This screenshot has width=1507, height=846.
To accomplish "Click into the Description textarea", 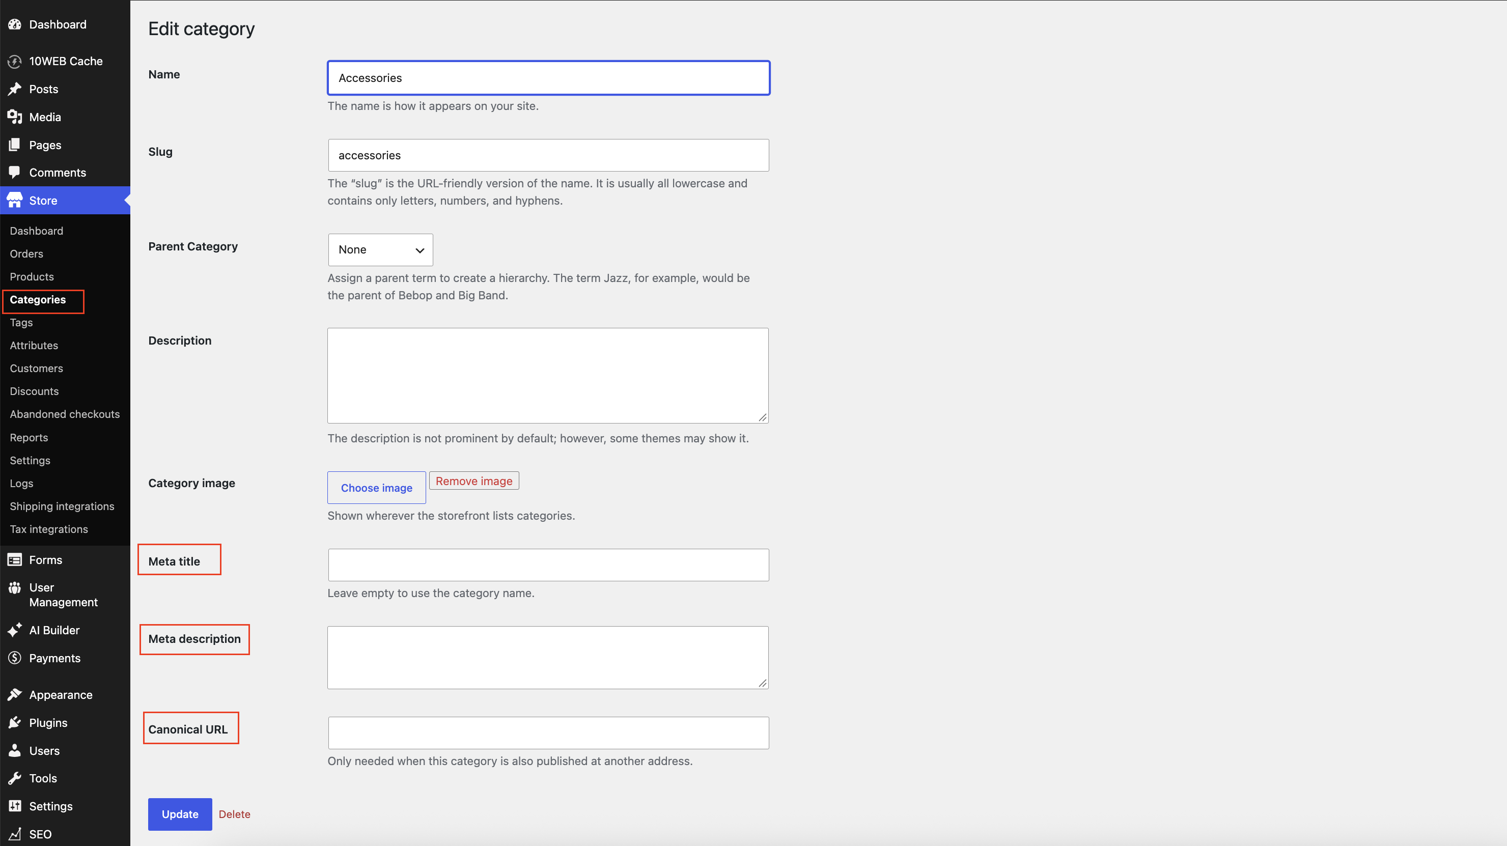I will (548, 376).
